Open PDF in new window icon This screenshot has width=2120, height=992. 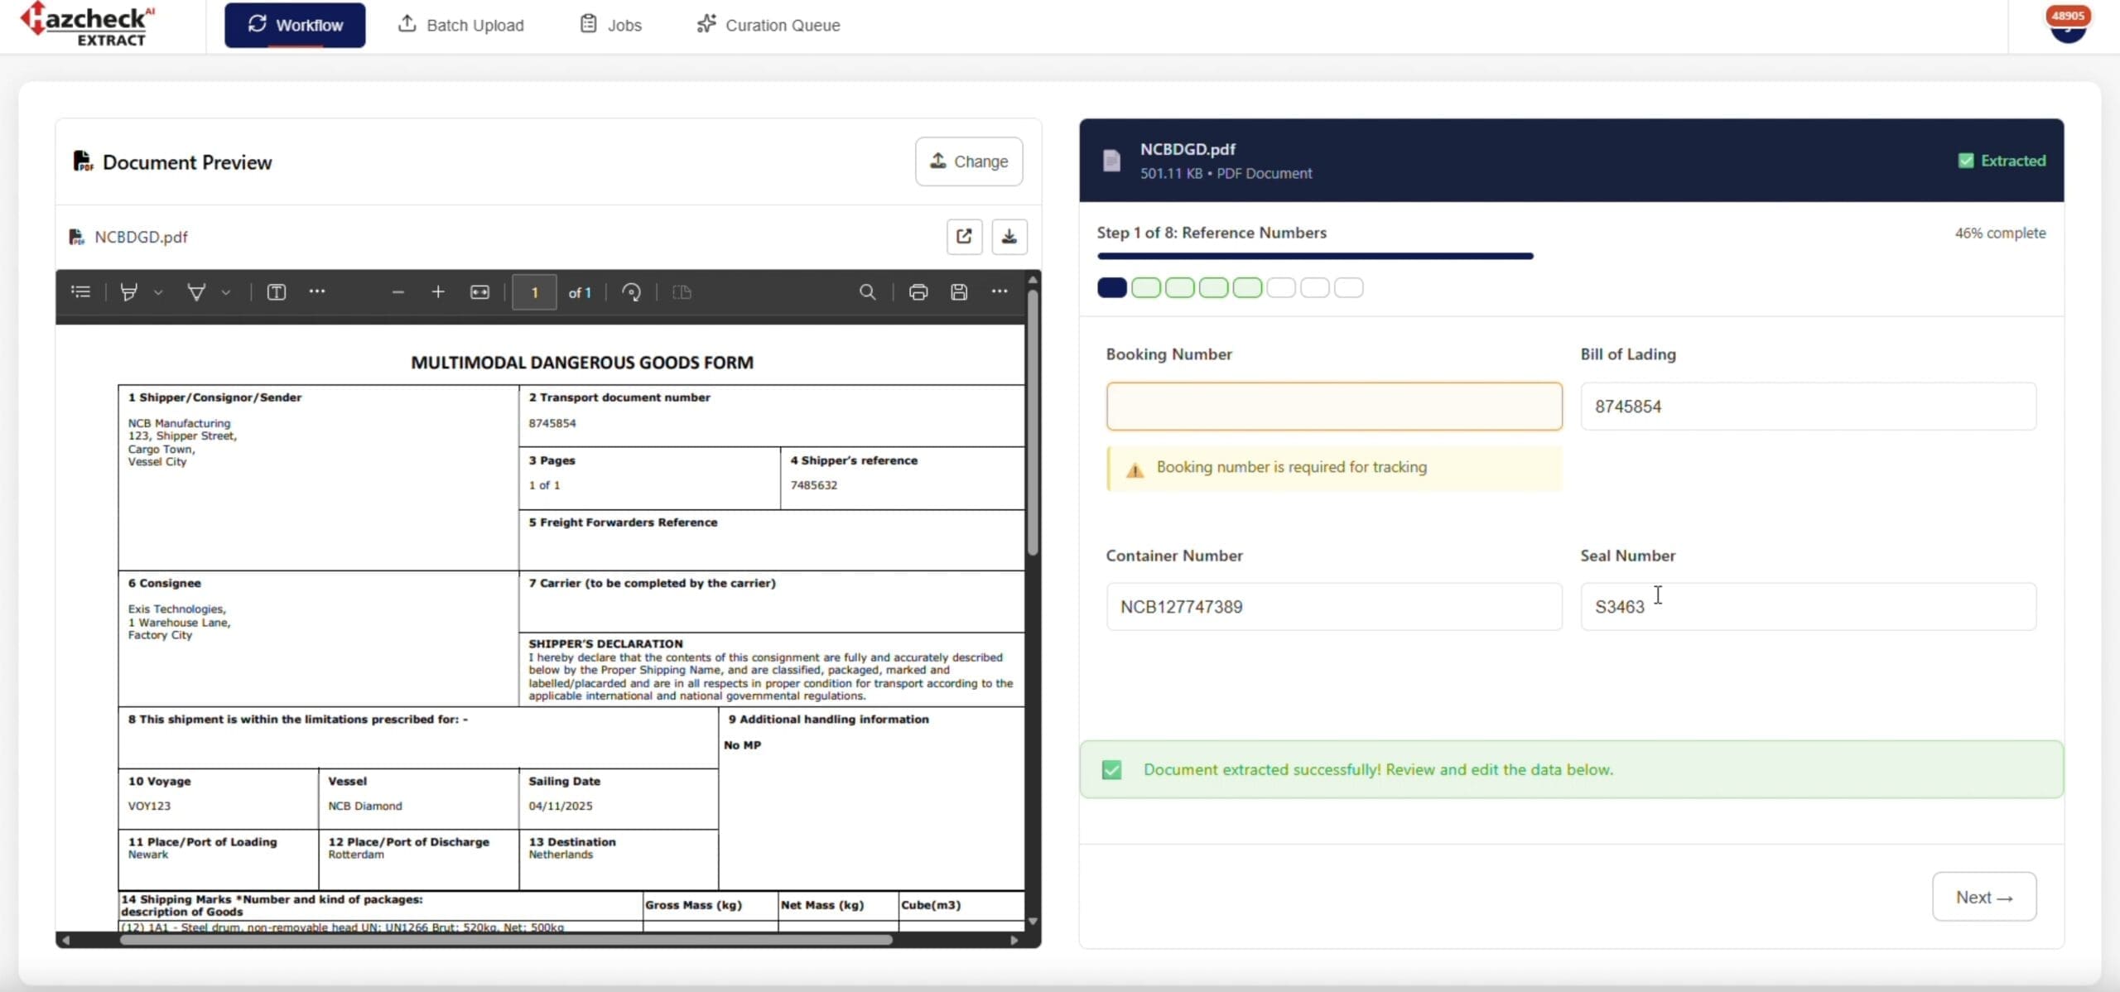point(964,237)
